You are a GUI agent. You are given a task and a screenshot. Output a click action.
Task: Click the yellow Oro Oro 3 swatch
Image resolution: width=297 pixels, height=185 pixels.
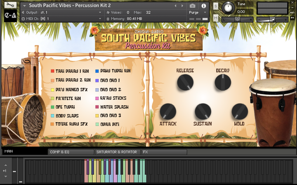point(97,116)
